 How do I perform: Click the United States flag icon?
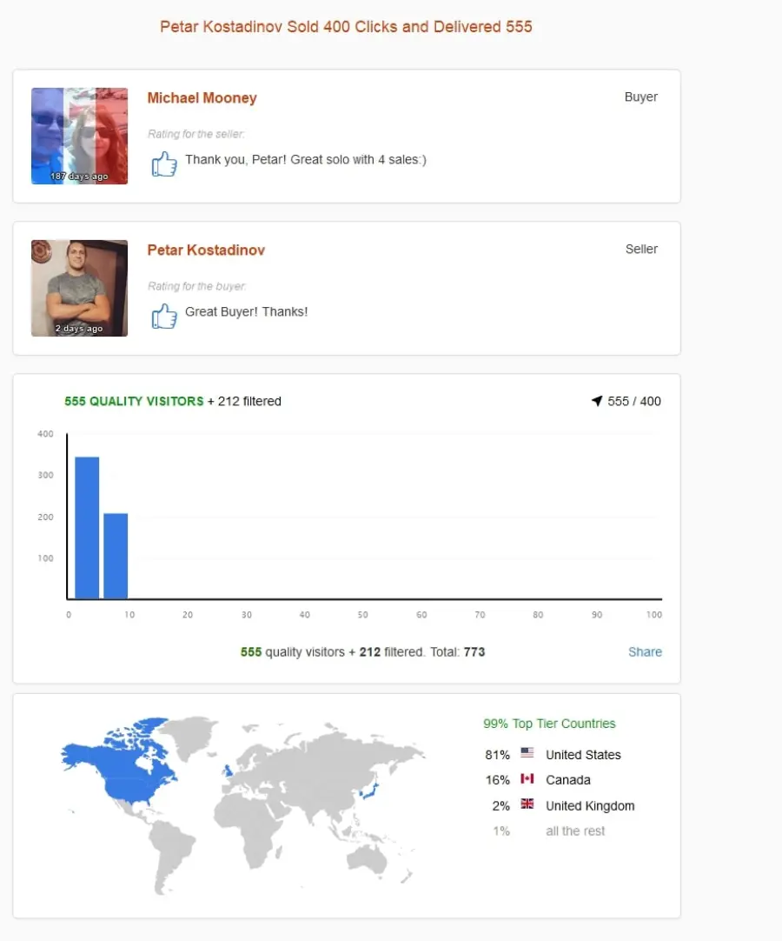(527, 752)
